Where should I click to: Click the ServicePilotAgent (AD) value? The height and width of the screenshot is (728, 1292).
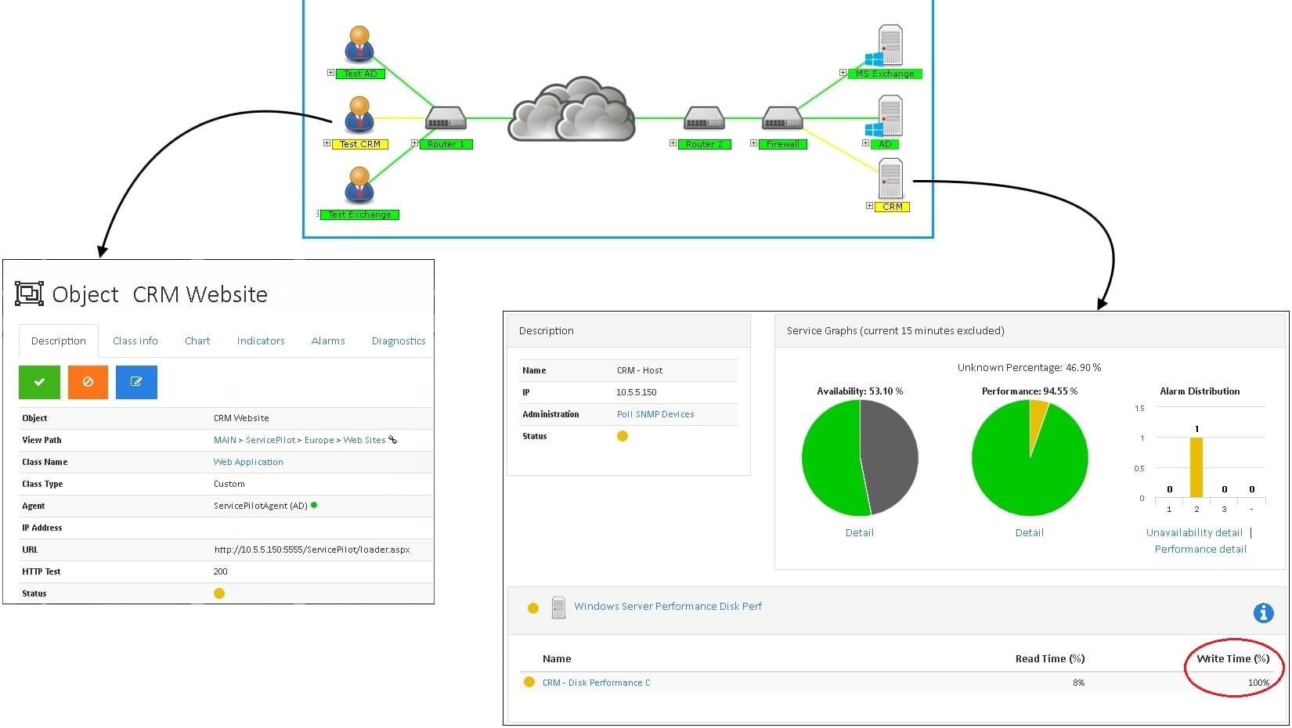[261, 506]
